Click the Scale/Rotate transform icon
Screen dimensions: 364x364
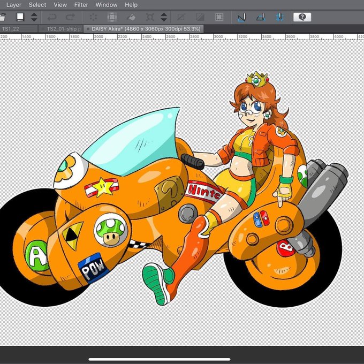[x=149, y=17]
